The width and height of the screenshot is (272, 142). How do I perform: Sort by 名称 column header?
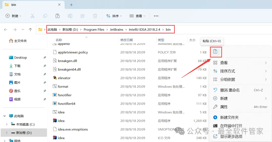point(59,40)
